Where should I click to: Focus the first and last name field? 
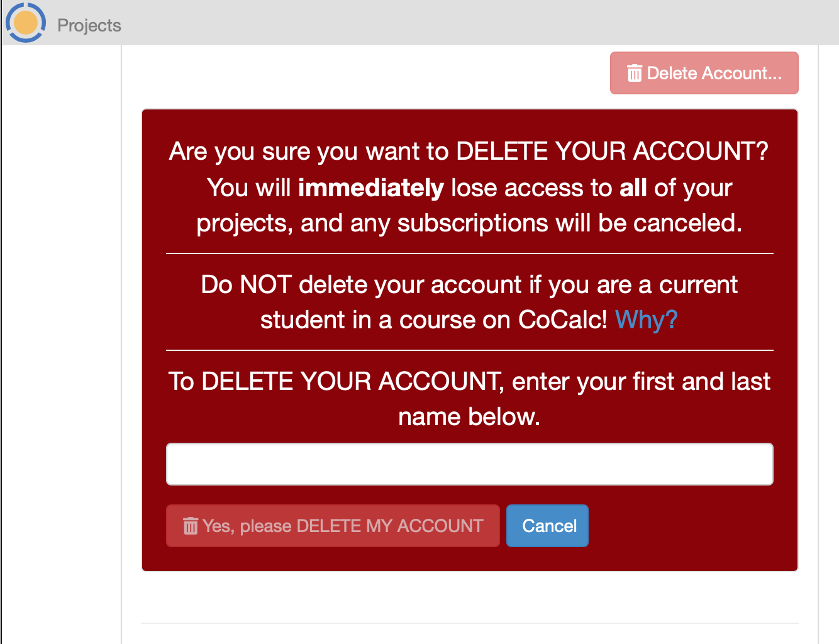(469, 464)
